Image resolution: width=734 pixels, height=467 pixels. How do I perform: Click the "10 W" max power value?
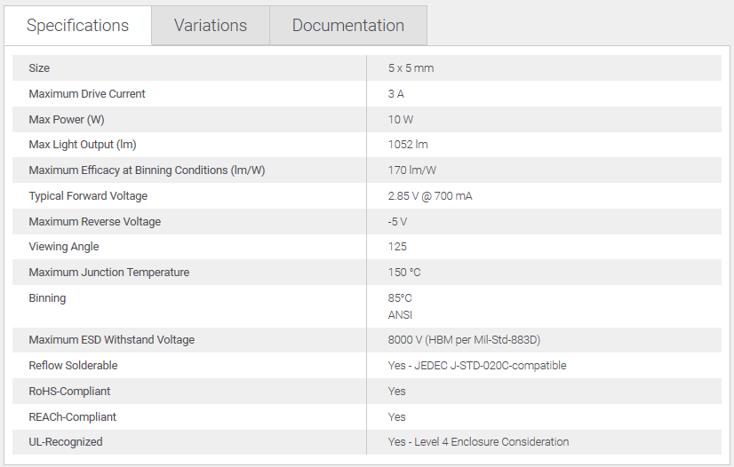401,120
